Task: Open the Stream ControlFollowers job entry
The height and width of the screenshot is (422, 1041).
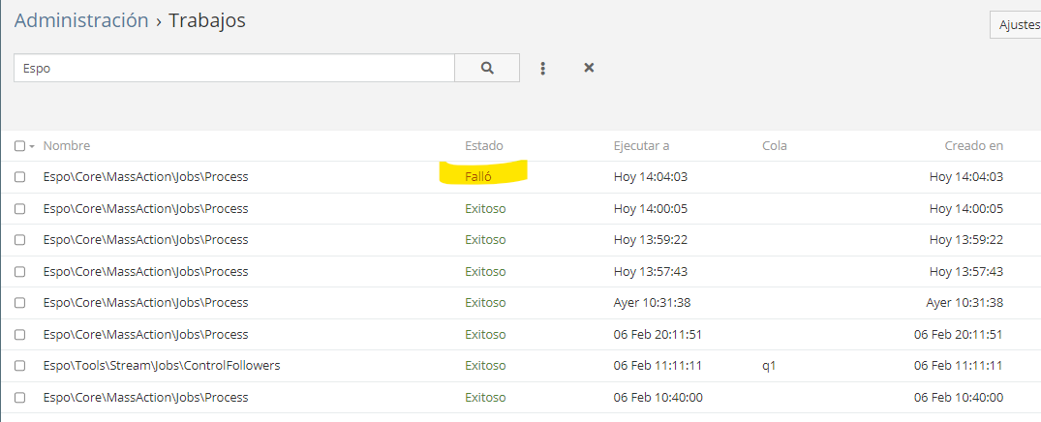Action: (x=162, y=366)
